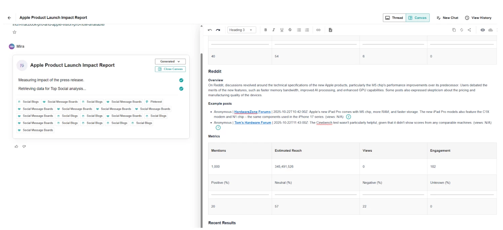503x230 pixels.
Task: Star the message with the star icon
Action: click(x=14, y=32)
